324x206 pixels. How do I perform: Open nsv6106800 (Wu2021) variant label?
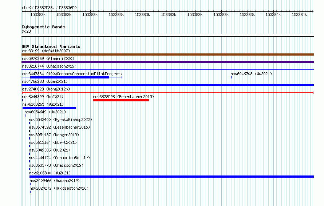(x=50, y=173)
